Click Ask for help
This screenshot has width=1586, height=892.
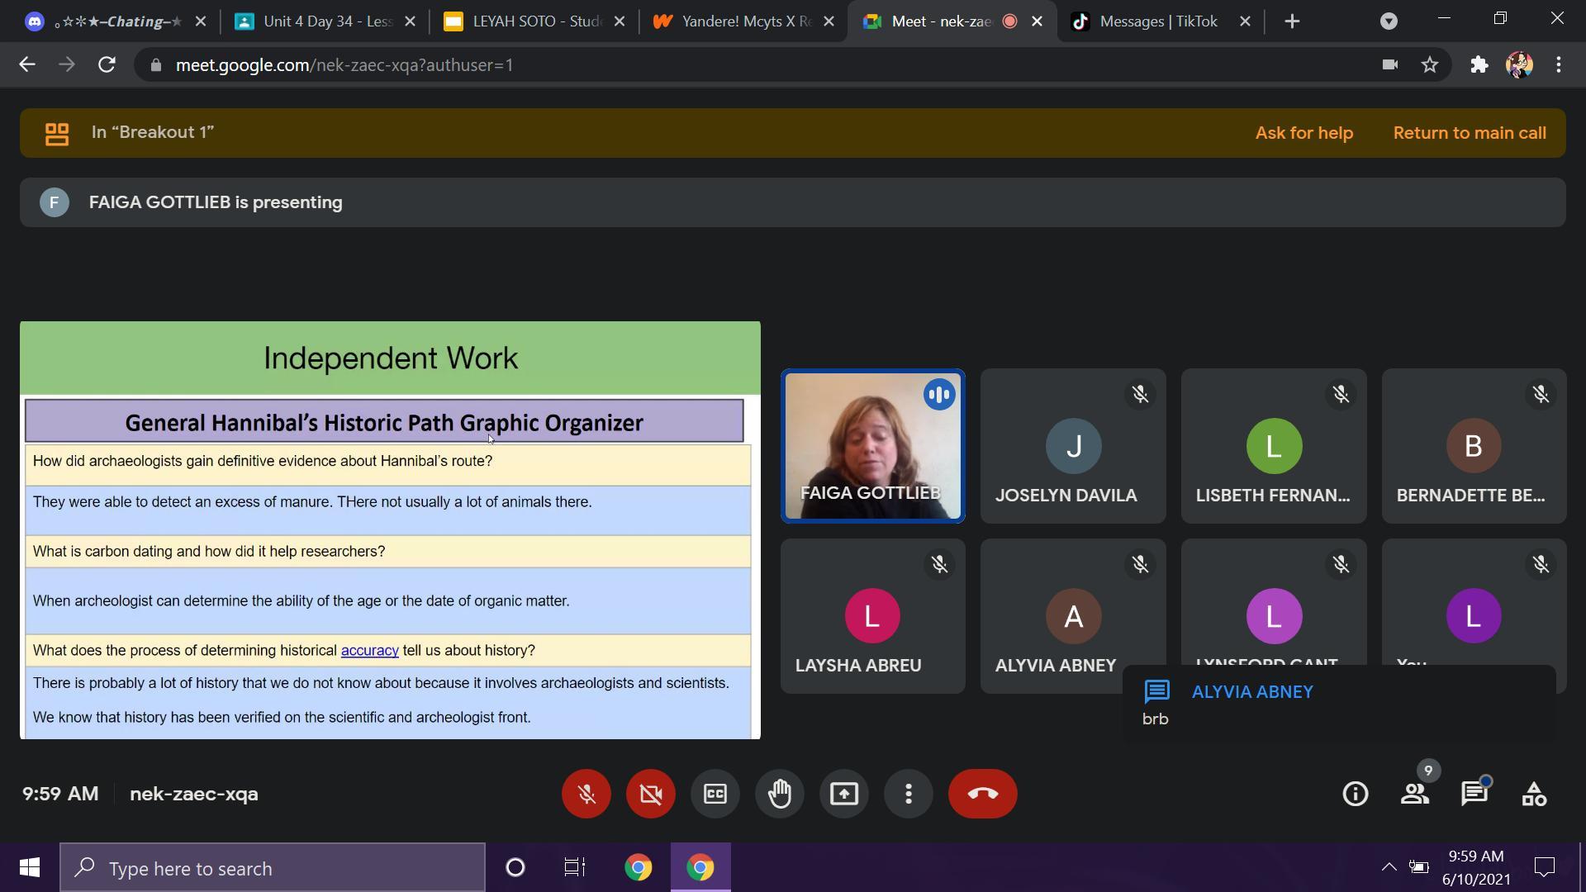(x=1303, y=133)
